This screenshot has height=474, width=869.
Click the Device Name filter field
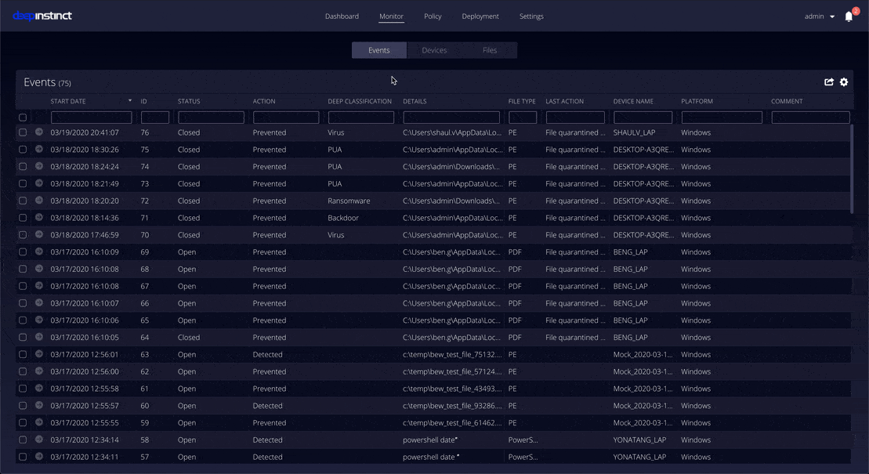643,118
